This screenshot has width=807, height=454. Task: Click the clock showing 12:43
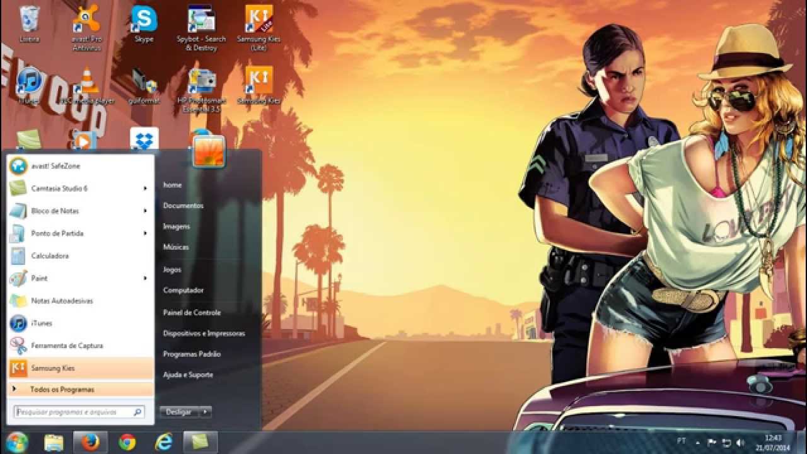pyautogui.click(x=774, y=443)
